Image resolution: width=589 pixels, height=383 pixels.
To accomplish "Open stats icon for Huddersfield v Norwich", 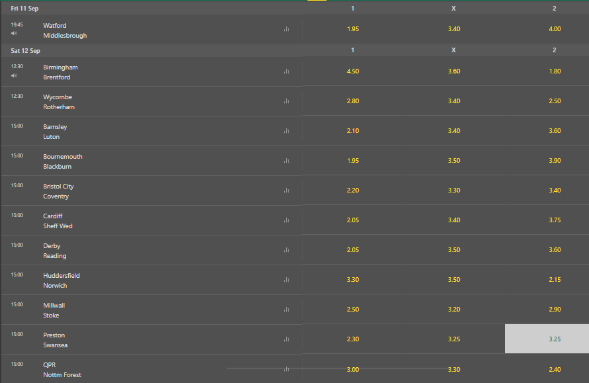I will coord(287,280).
